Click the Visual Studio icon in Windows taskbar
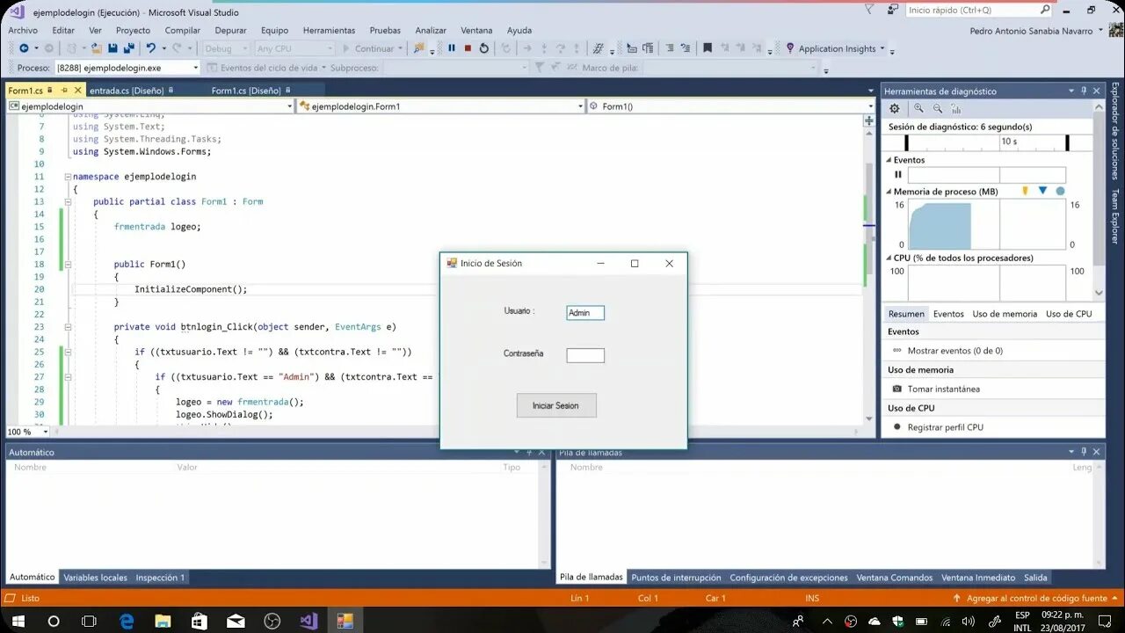The height and width of the screenshot is (633, 1125). point(308,621)
